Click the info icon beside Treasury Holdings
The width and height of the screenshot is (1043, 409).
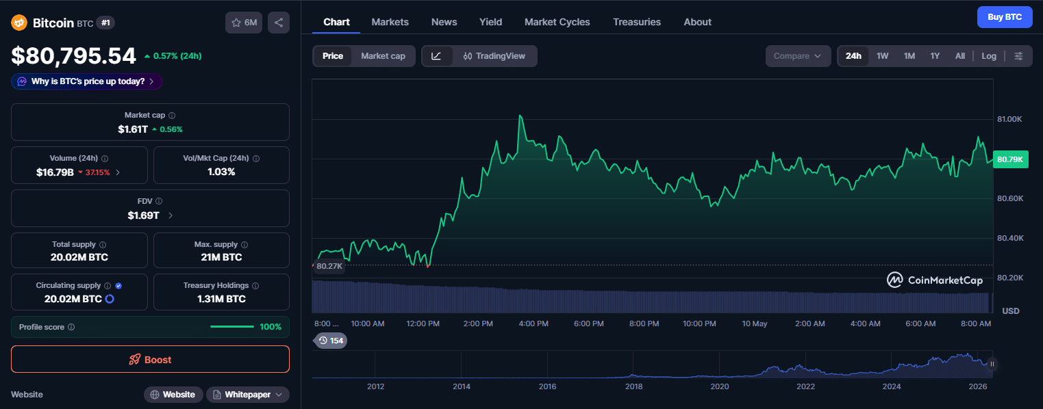(255, 285)
